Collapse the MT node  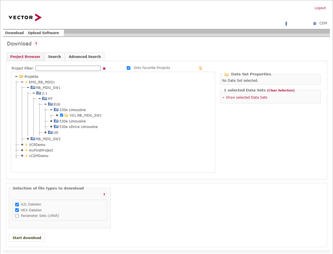tap(40, 98)
